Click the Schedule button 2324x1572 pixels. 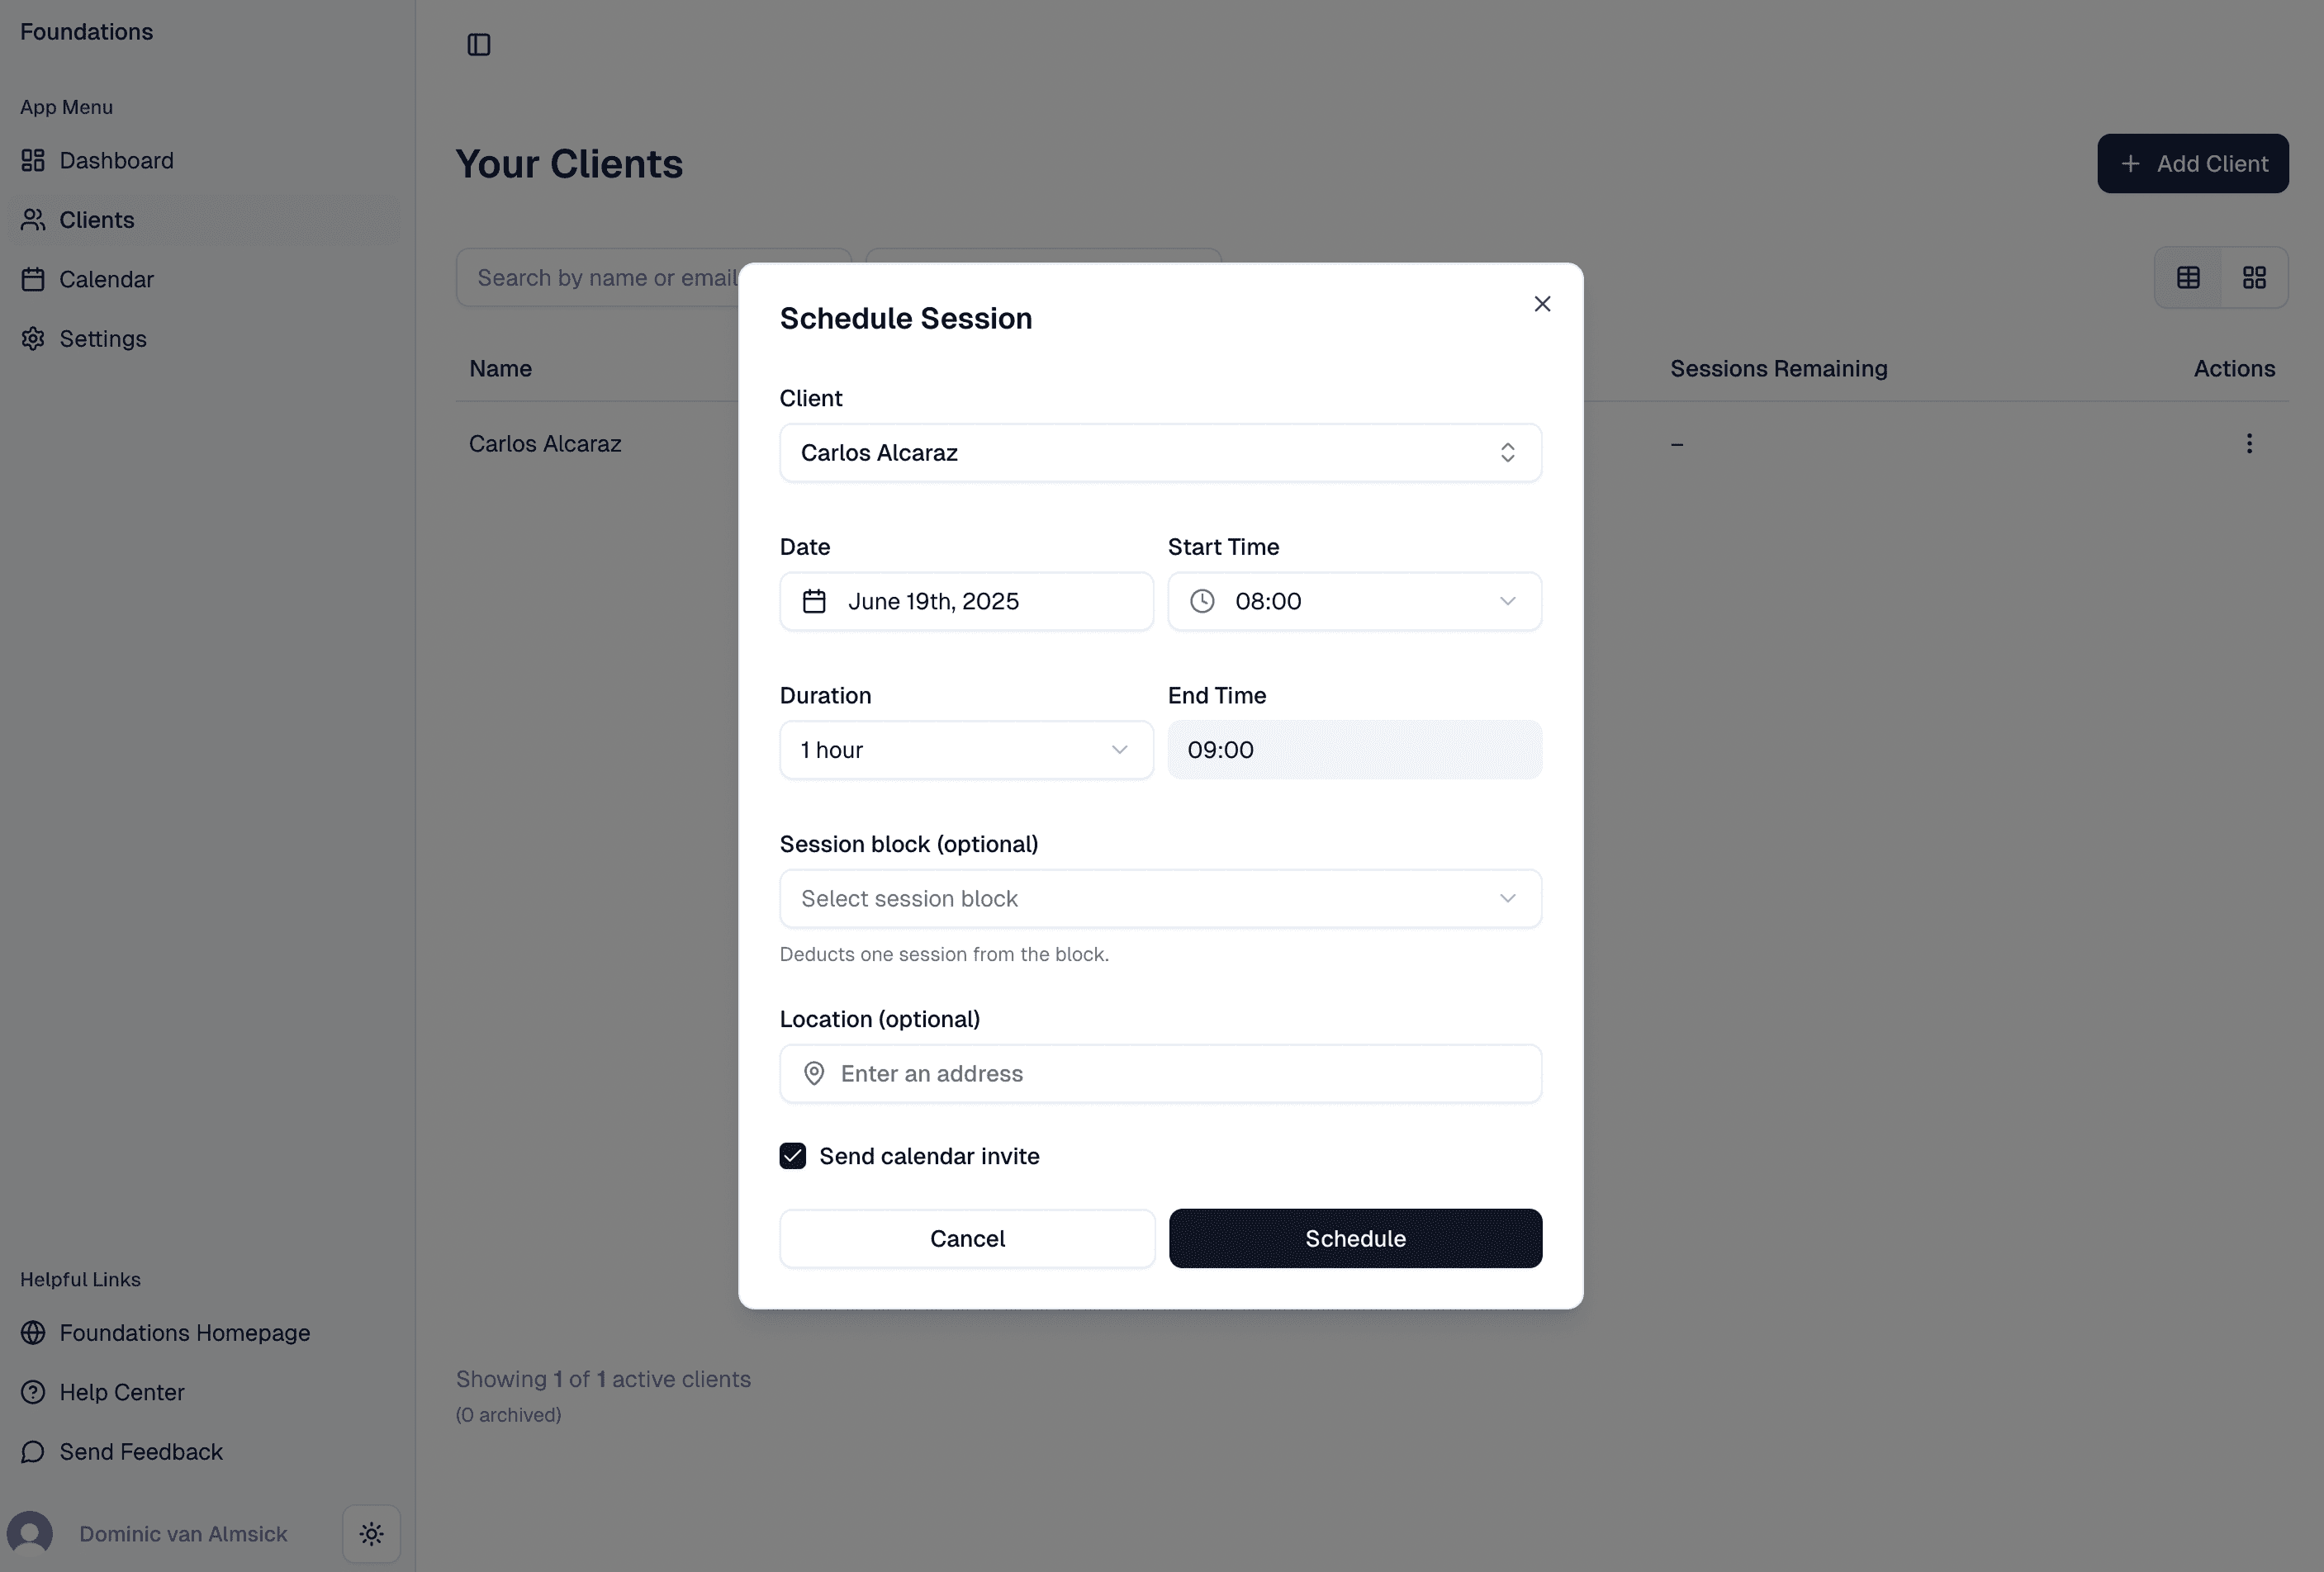pyautogui.click(x=1355, y=1238)
